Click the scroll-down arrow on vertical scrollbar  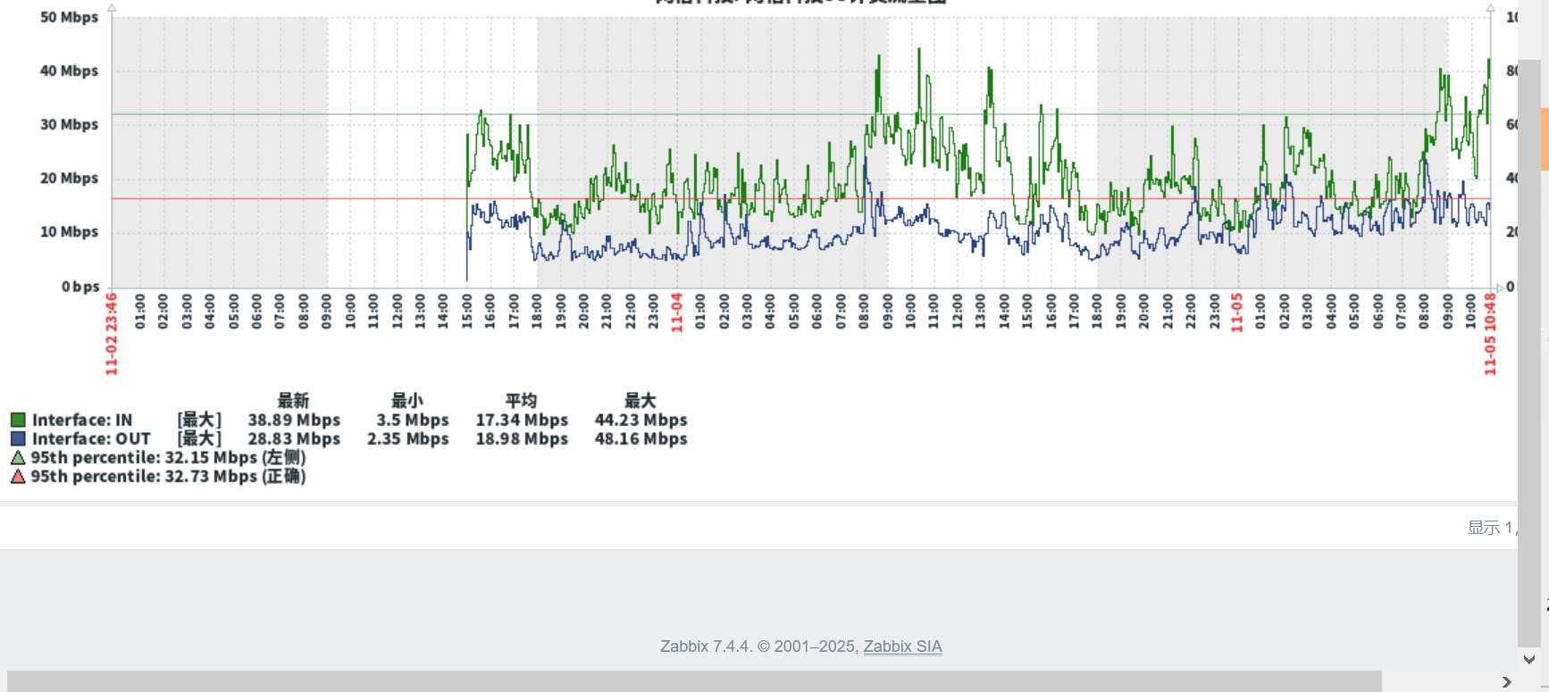pyautogui.click(x=1528, y=660)
